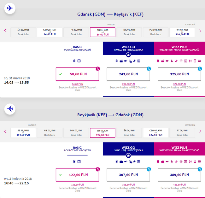Click the outbound WIZZ GO priority boarding icon

click(x=134, y=61)
